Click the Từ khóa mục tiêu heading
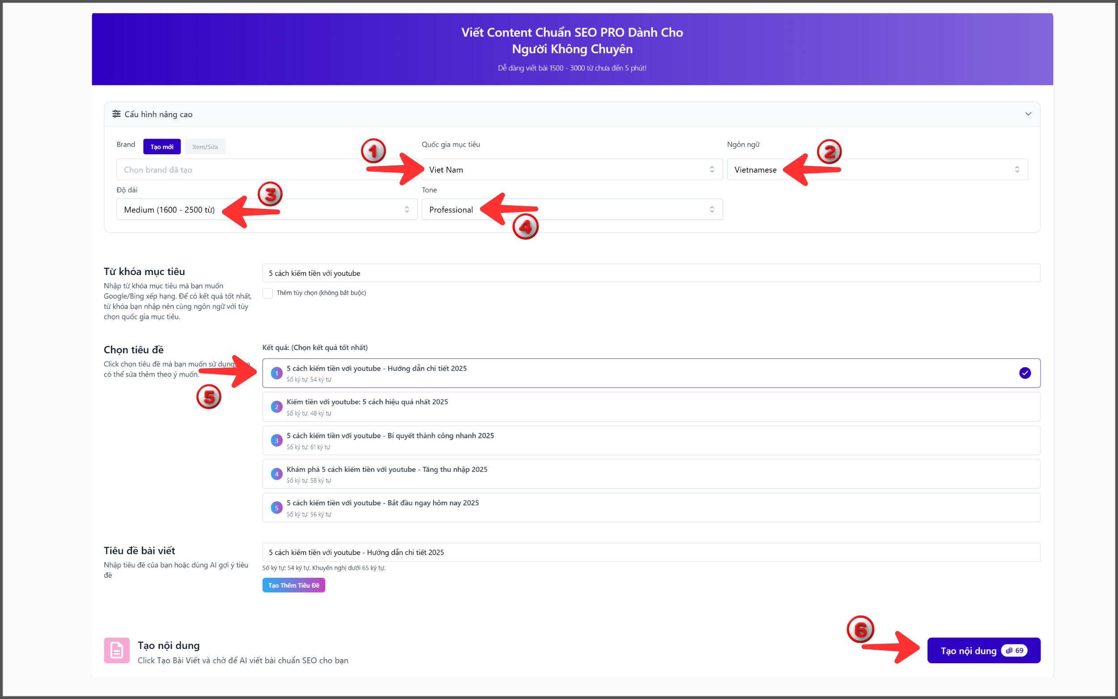The height and width of the screenshot is (699, 1118). (144, 272)
